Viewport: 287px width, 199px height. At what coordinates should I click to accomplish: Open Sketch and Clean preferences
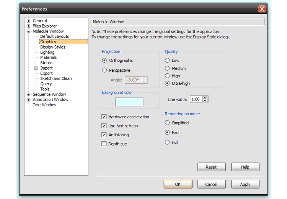click(56, 79)
